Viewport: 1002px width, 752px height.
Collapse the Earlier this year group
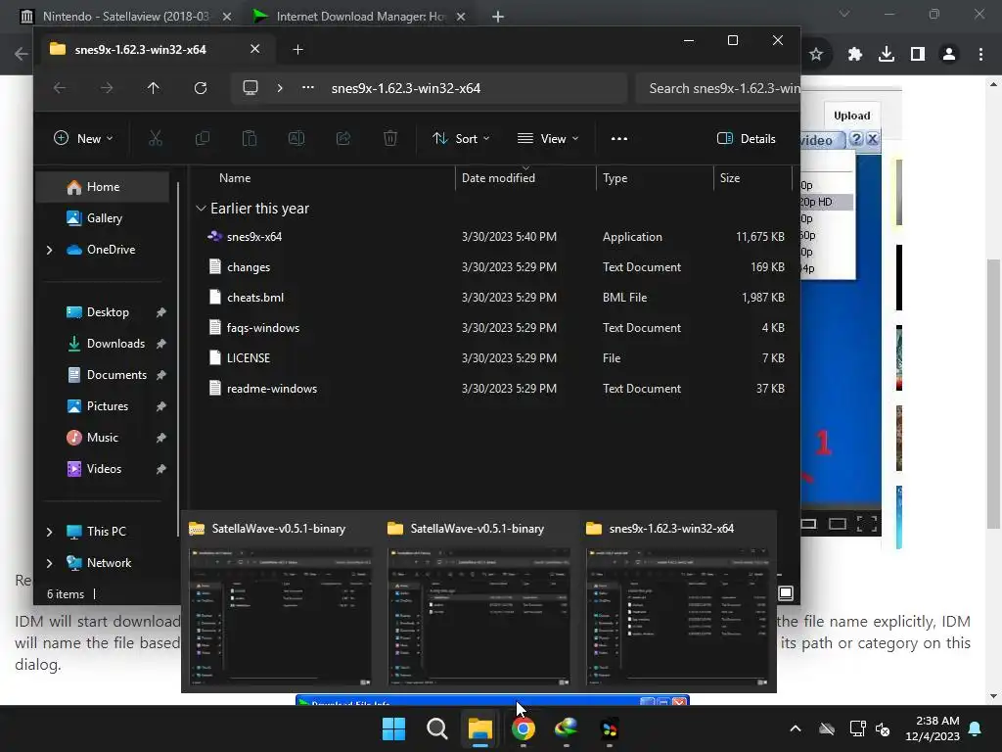(201, 208)
